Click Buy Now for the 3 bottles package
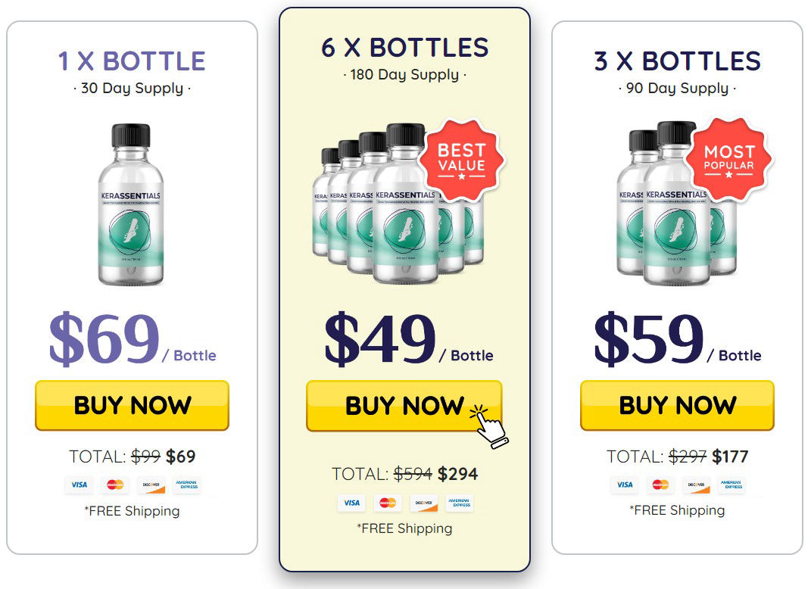 point(677,406)
